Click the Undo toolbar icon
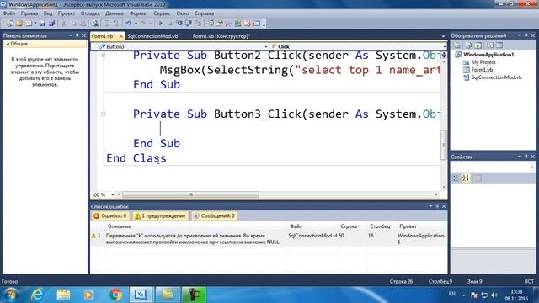539x303 pixels. 128,24
